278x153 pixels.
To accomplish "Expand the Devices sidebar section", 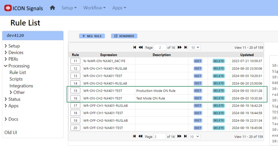I will pyautogui.click(x=16, y=52).
